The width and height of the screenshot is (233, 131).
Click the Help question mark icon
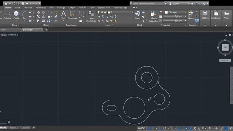tap(205, 3)
